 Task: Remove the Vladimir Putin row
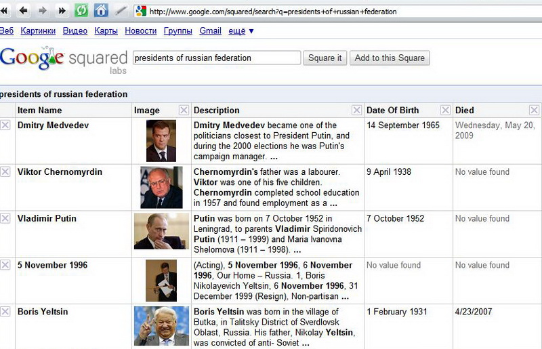(x=5, y=219)
